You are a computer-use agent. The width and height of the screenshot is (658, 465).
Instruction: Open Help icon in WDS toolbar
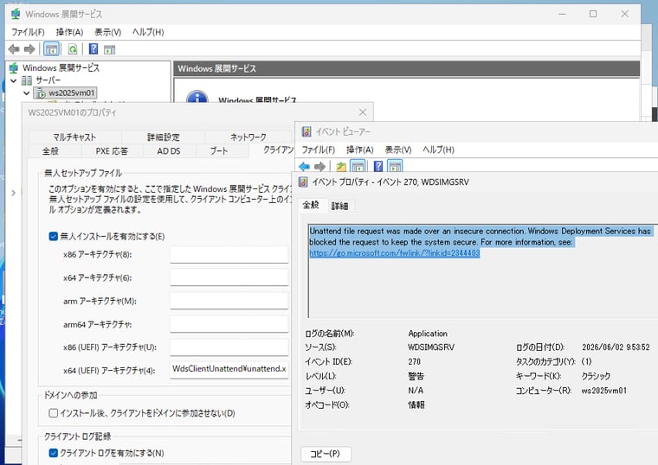click(x=94, y=49)
